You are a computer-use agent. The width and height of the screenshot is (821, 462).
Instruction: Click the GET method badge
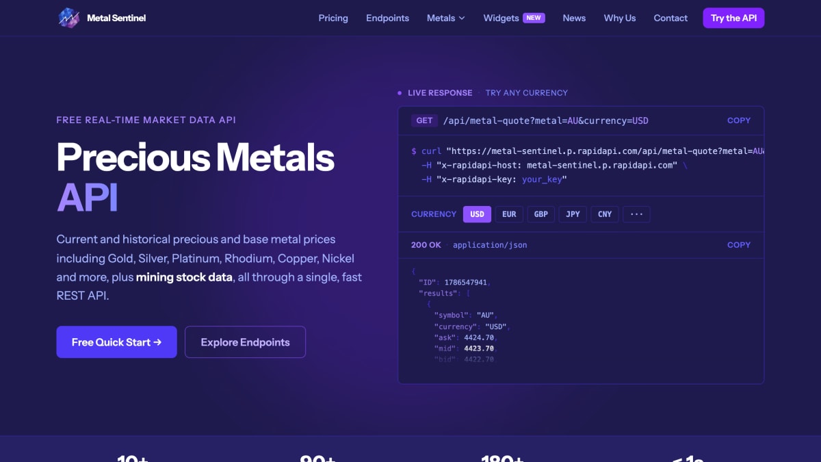click(424, 120)
